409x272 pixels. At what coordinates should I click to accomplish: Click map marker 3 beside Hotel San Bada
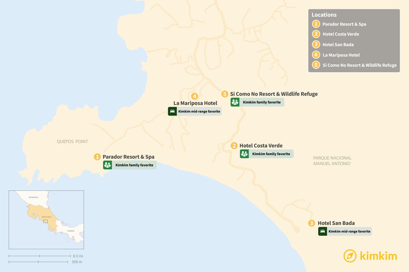312,223
